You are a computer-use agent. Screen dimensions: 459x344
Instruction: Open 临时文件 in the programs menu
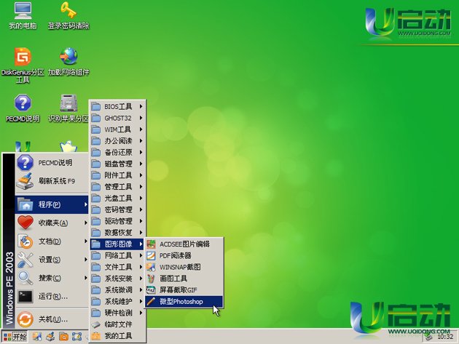[118, 324]
